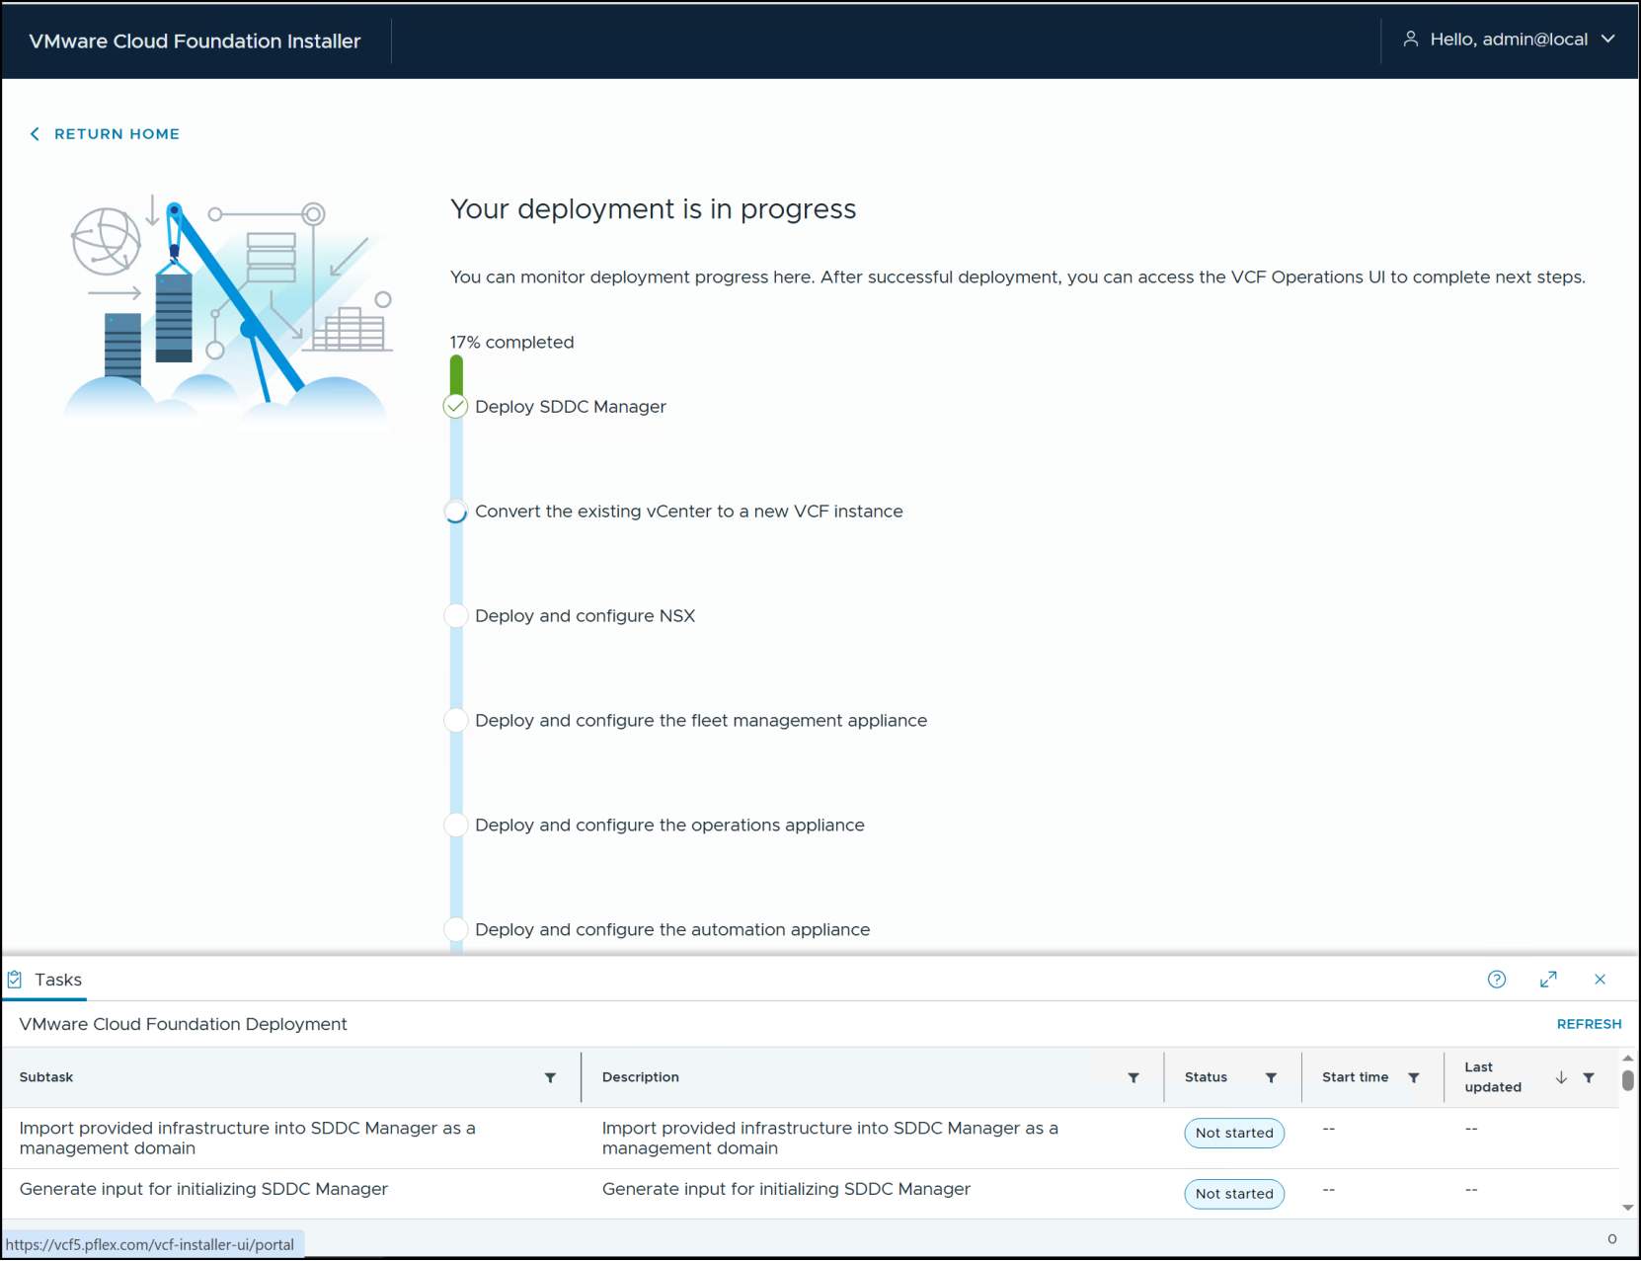The width and height of the screenshot is (1641, 1261).
Task: Click the table scroll up arrow
Action: tap(1627, 1058)
